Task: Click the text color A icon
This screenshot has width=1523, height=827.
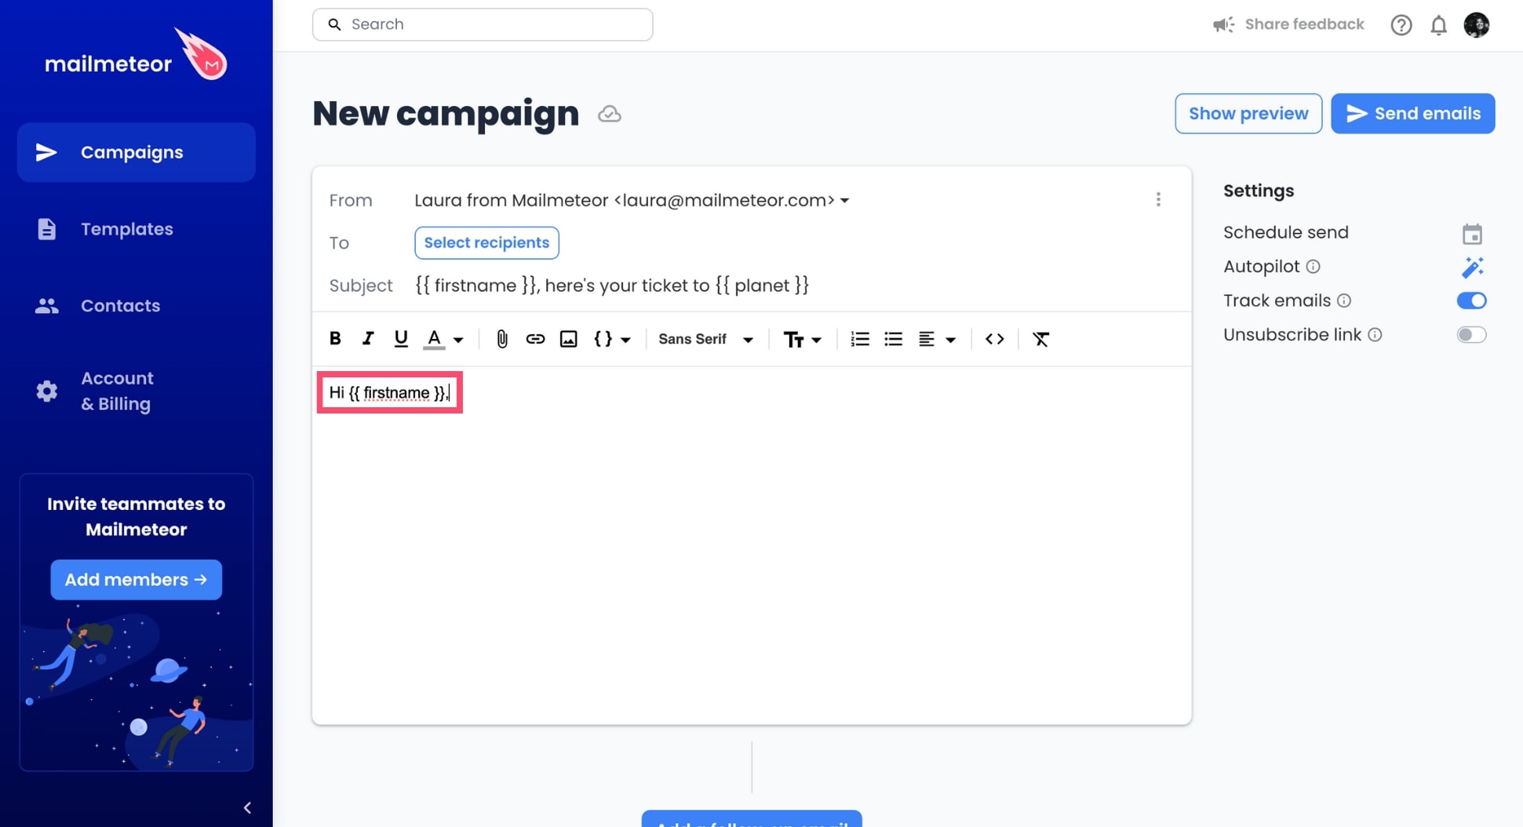Action: pyautogui.click(x=434, y=339)
